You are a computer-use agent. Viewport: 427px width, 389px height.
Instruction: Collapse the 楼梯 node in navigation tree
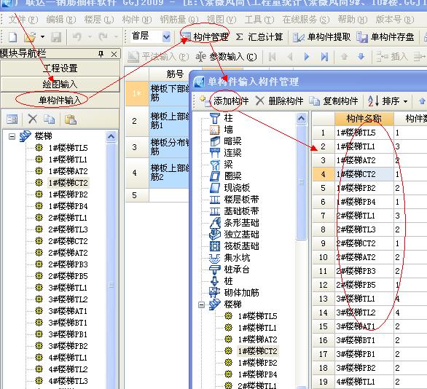pos(12,136)
